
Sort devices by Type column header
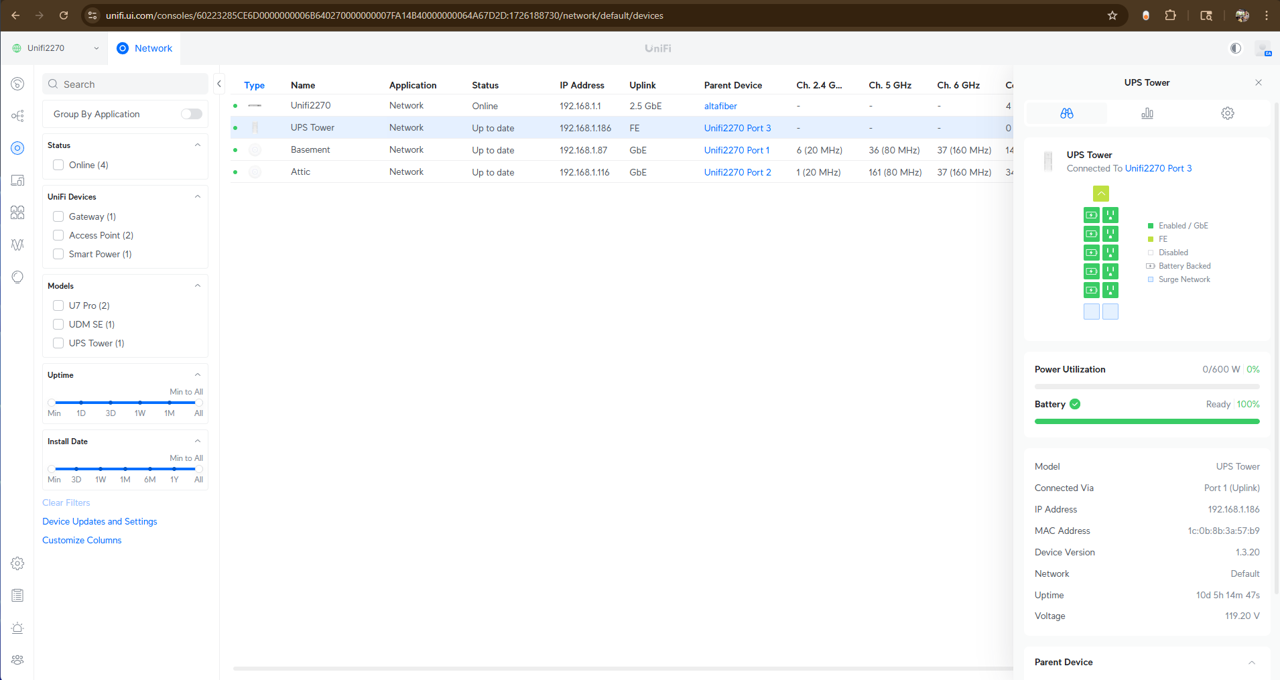click(x=254, y=85)
